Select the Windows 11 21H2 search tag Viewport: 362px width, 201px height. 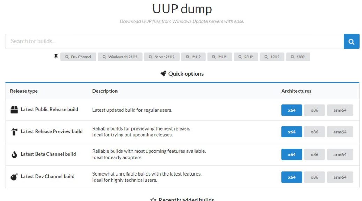[120, 57]
